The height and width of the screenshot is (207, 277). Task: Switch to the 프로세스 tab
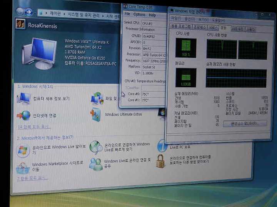click(x=200, y=27)
